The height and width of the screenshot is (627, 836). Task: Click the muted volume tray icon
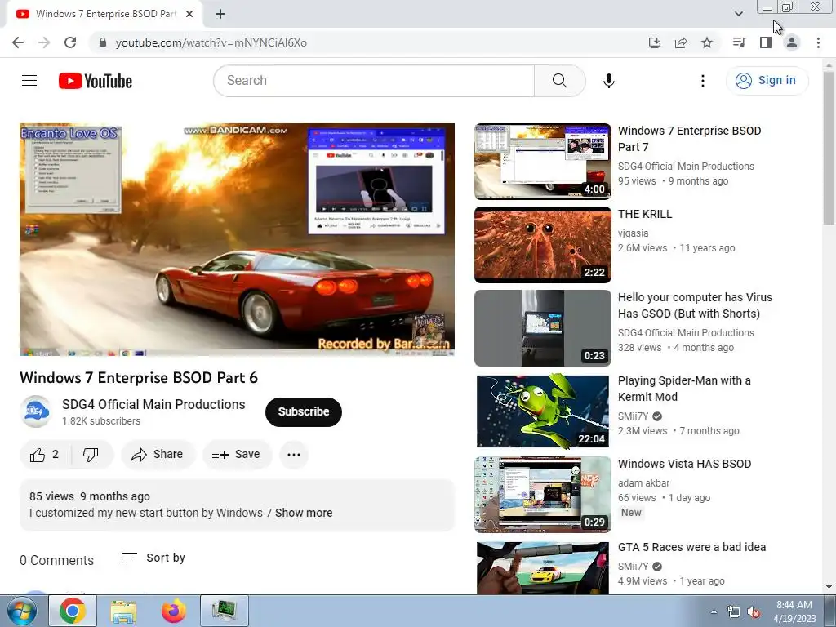coord(754,612)
